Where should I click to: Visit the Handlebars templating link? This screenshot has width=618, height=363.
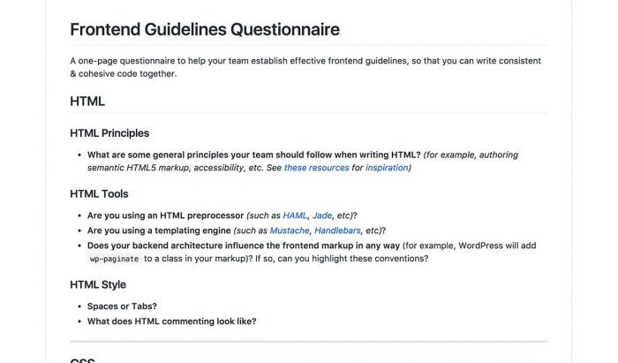pyautogui.click(x=337, y=231)
